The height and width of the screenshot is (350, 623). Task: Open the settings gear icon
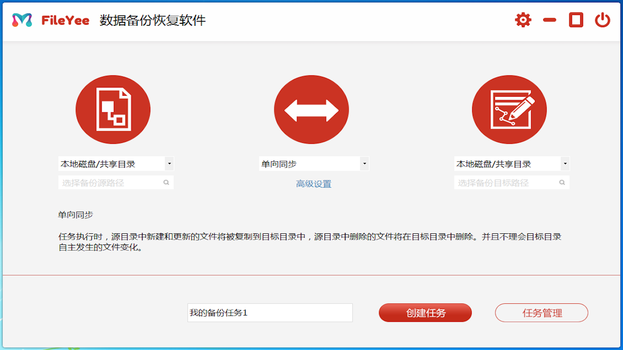coord(523,19)
